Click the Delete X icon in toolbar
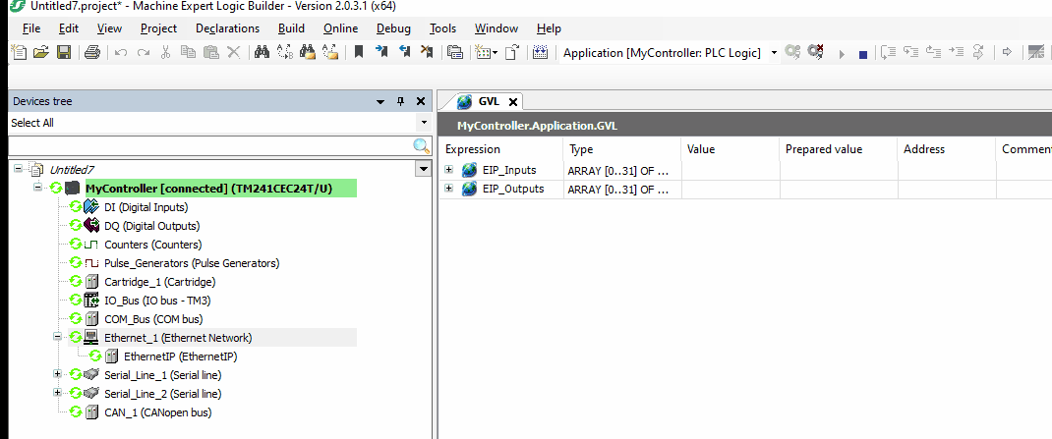 (233, 52)
